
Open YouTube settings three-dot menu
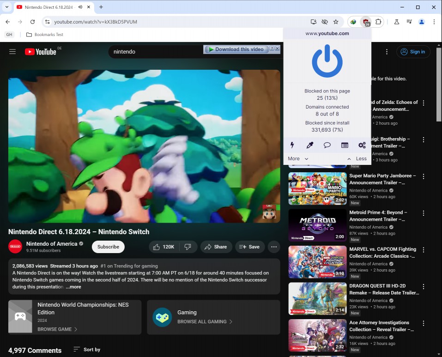387,52
